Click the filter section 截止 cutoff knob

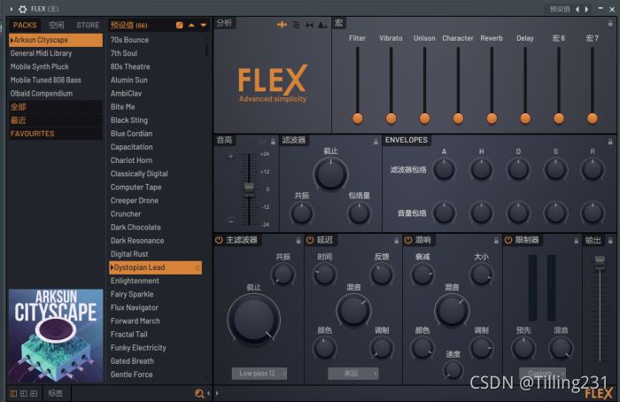point(330,174)
